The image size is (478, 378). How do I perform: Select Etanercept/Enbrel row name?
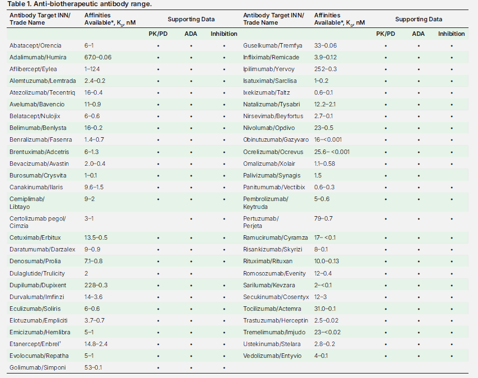pyautogui.click(x=35, y=344)
